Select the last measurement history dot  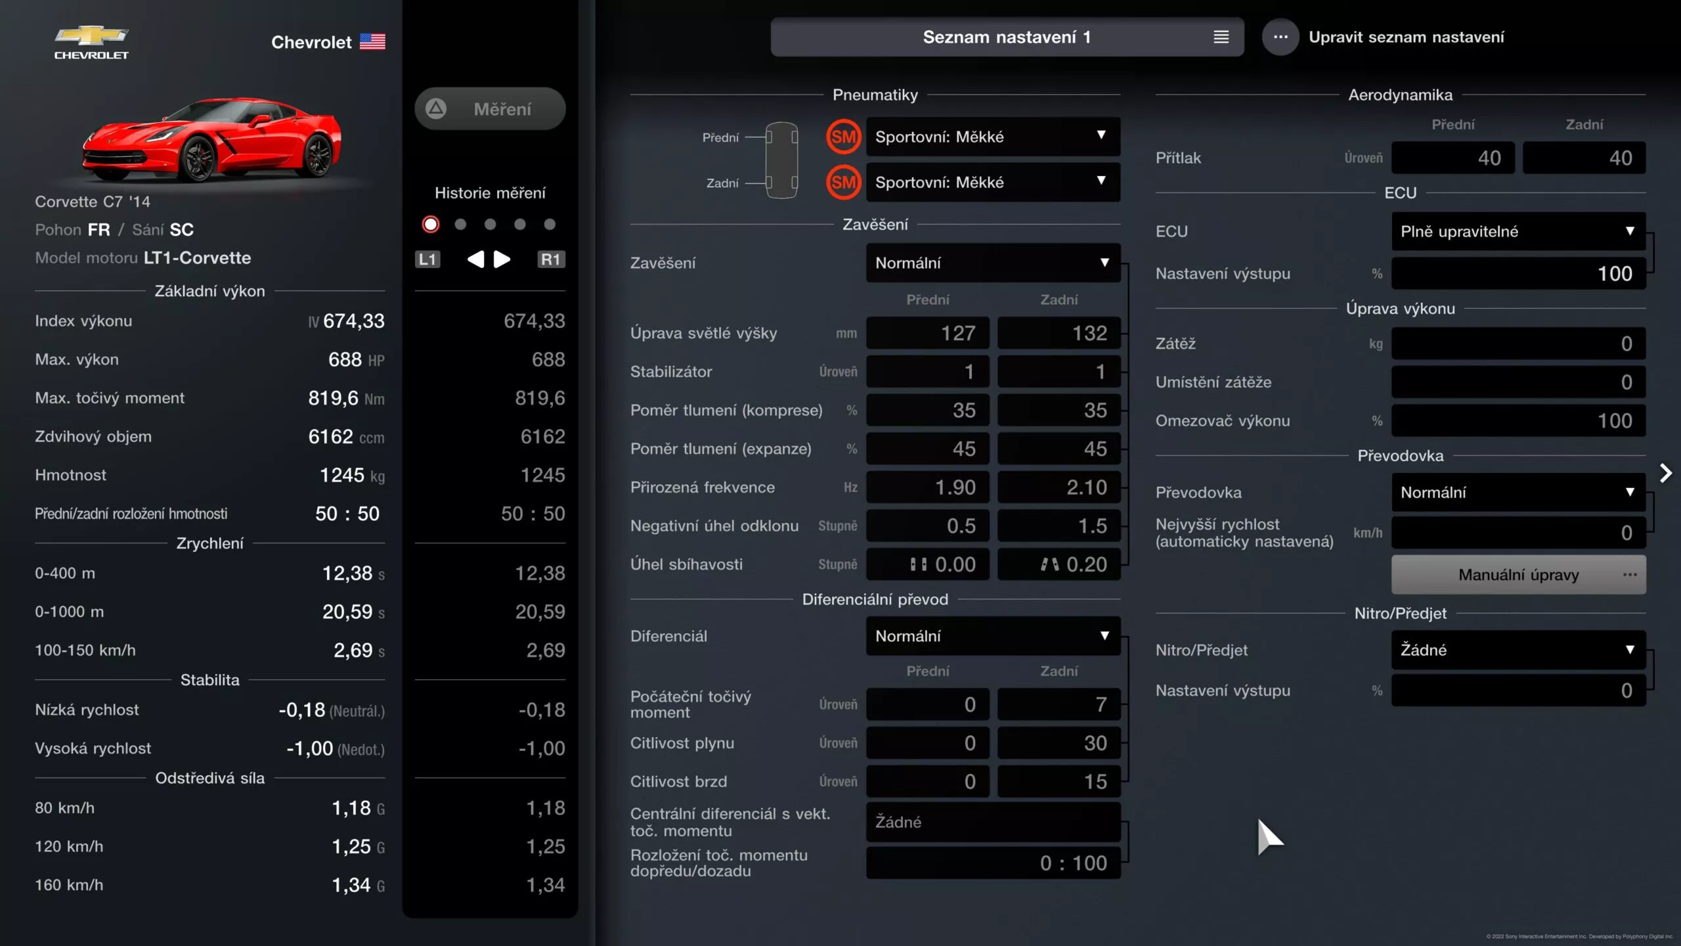tap(551, 223)
